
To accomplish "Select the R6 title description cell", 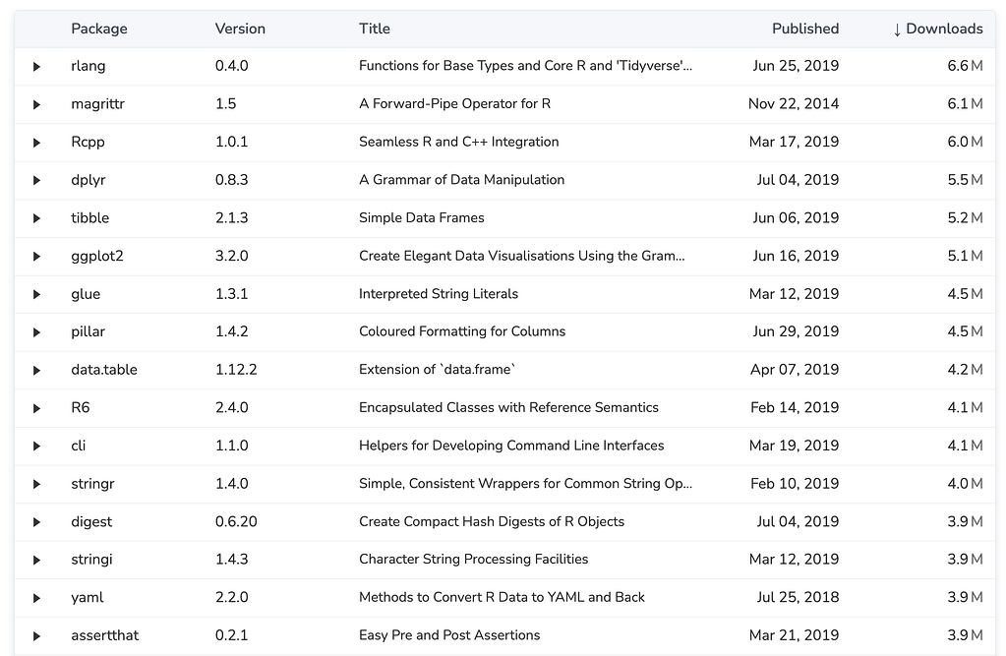I will [508, 408].
